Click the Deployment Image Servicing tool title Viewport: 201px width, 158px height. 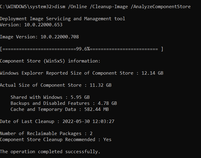62,19
